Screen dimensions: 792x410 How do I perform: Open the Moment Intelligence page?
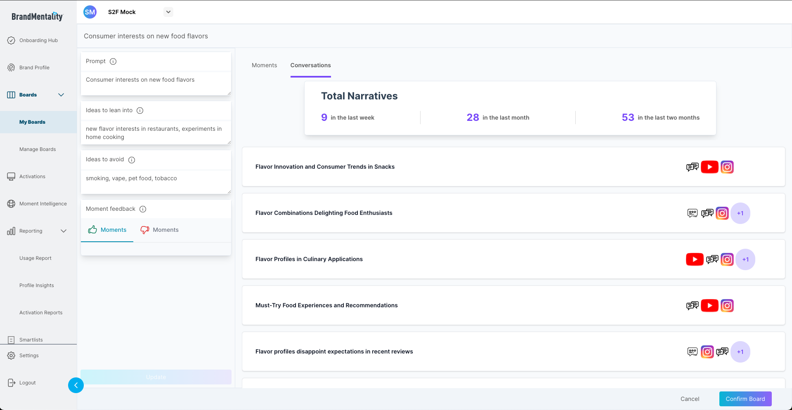[43, 204]
